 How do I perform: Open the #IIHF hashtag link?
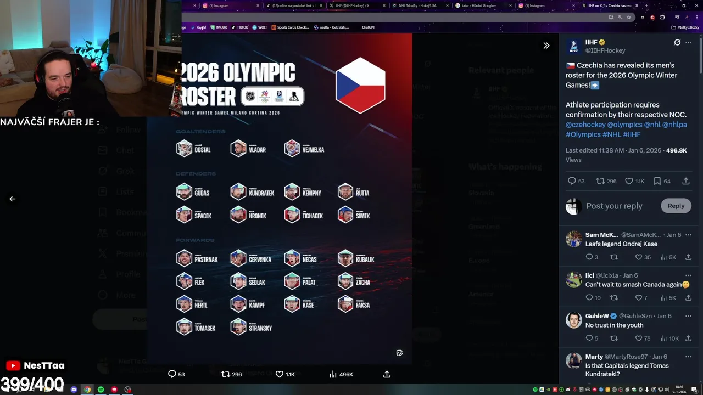(632, 134)
